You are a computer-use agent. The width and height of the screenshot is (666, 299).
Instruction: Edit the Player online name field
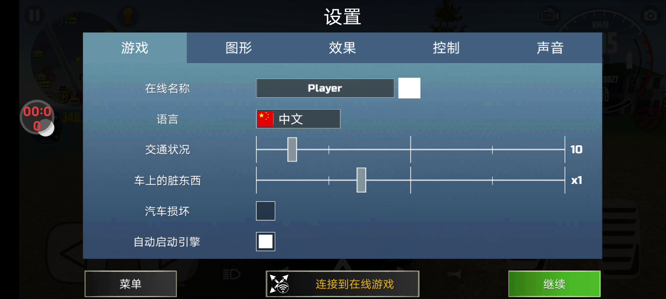(325, 88)
